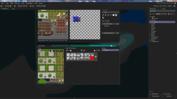
Task: Expand the Configurations folder
Action: coord(150,42)
